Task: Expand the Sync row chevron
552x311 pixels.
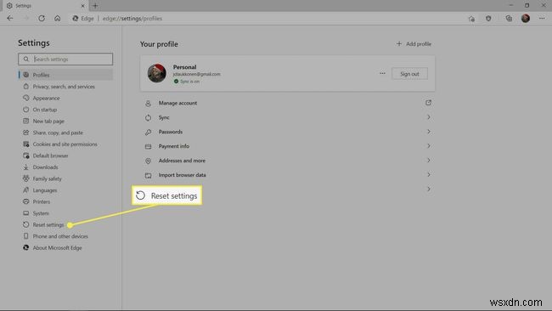Action: tap(428, 117)
